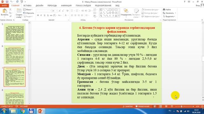Select the oval shape in shapes gallery
The height and width of the screenshot is (114, 204).
click(113, 10)
